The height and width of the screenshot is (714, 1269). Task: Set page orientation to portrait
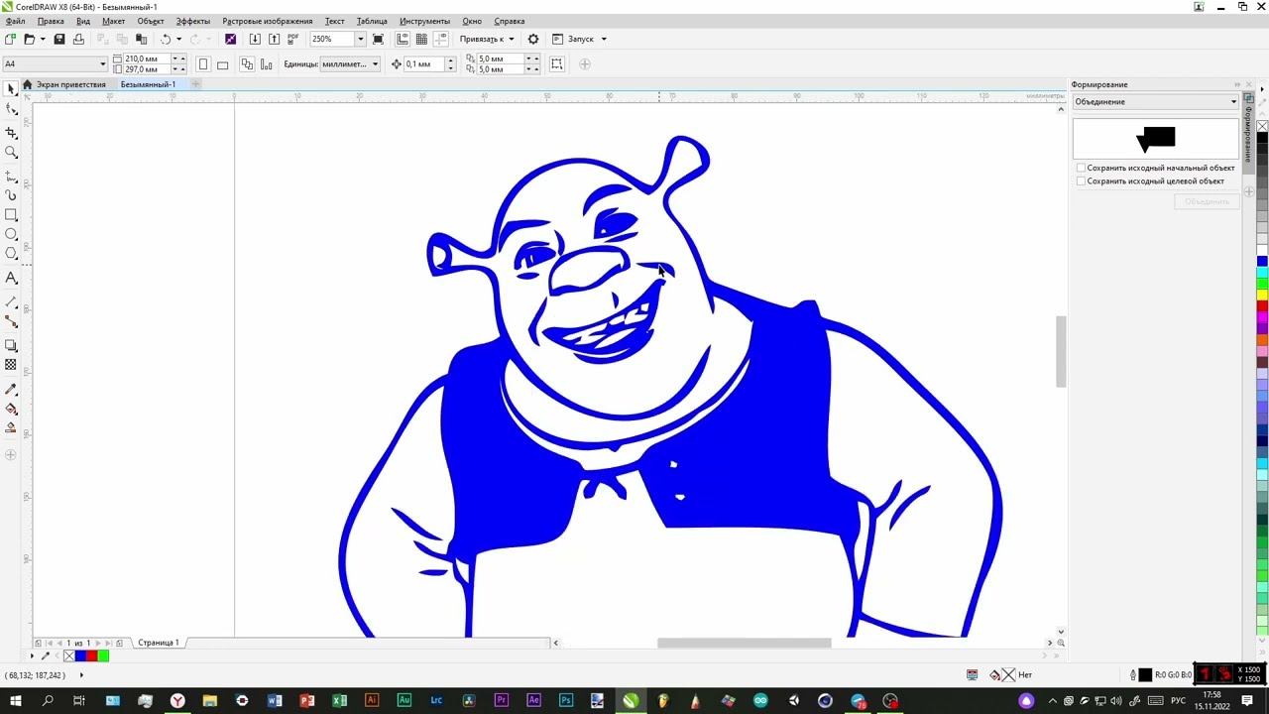click(203, 64)
